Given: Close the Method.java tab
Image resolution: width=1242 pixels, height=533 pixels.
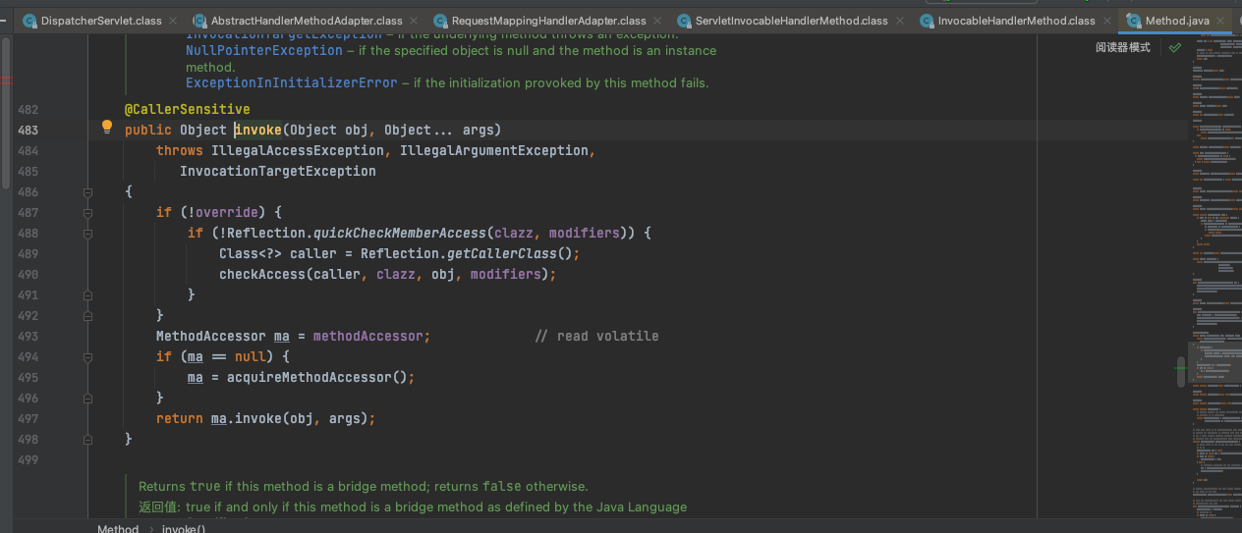Looking at the screenshot, I should point(1221,21).
